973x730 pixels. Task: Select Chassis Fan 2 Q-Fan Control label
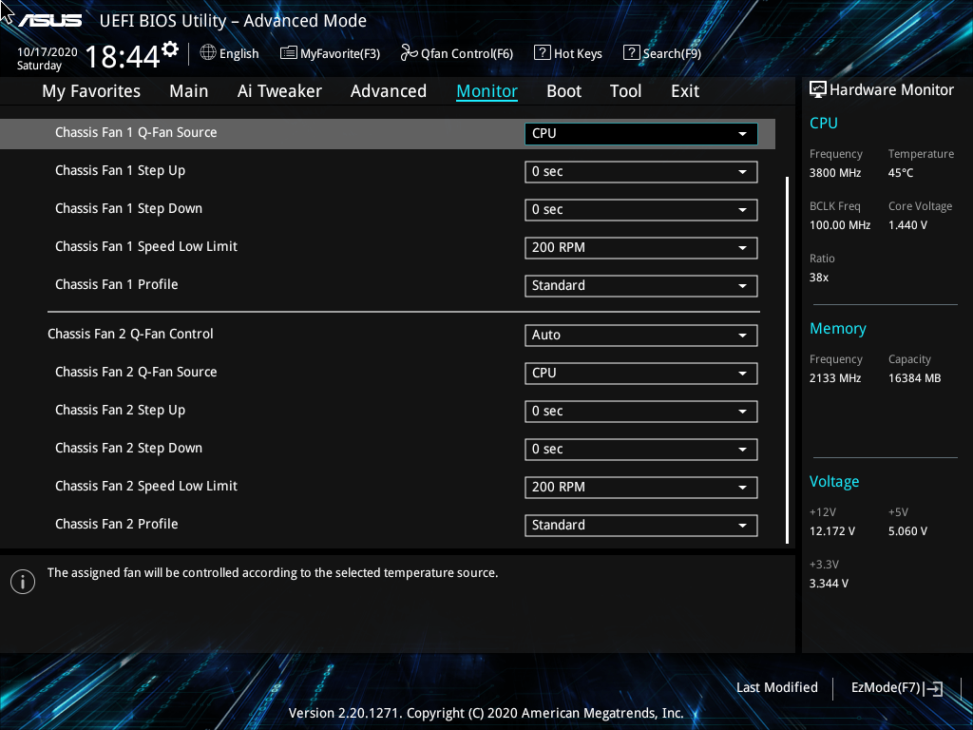(x=130, y=334)
